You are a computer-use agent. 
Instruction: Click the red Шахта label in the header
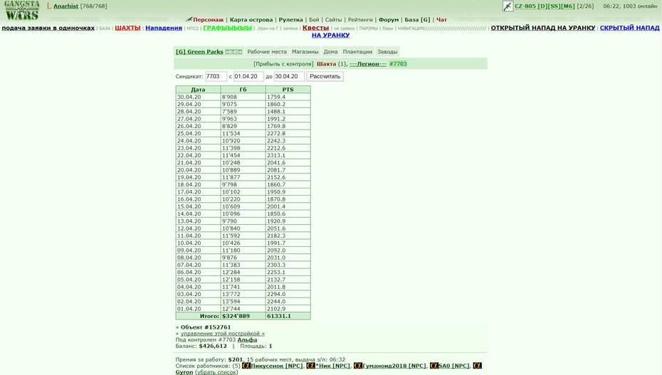click(326, 64)
